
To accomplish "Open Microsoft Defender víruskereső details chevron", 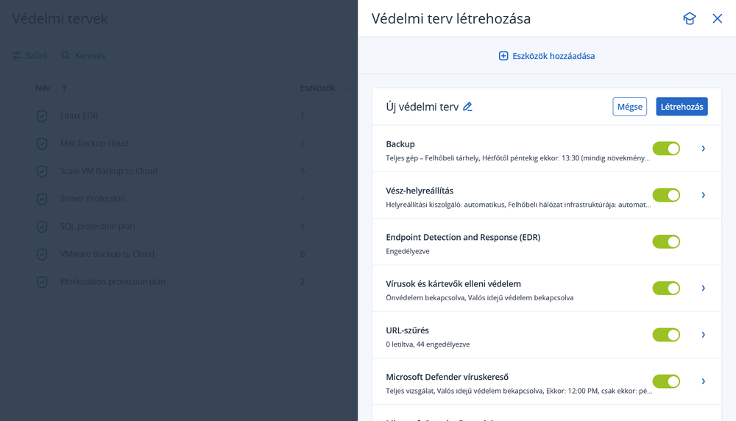I will [704, 381].
